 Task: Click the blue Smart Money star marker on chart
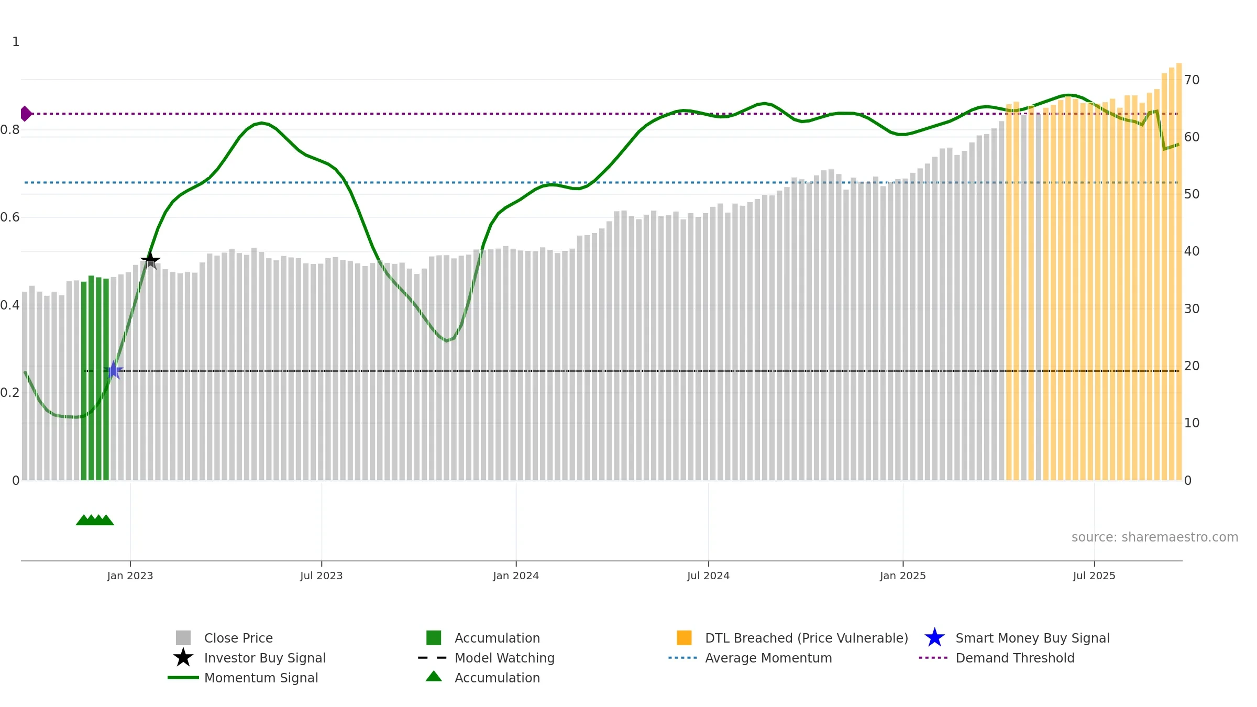tap(114, 370)
